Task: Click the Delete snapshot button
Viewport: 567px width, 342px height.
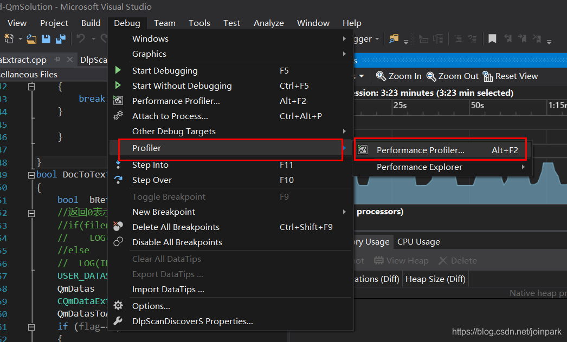Action: tap(458, 260)
